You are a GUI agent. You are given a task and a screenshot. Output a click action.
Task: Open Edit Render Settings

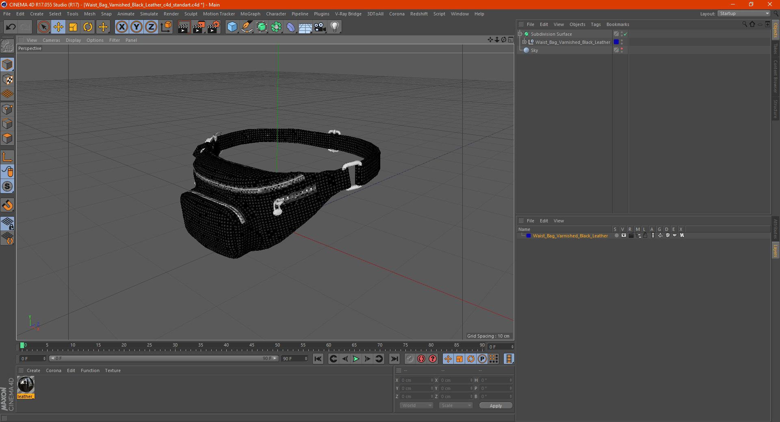214,27
